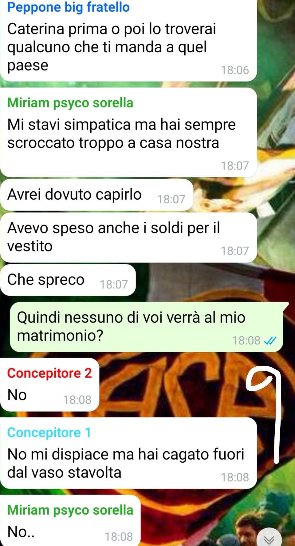
Task: Tap the white hand-drawn number 9 annotation
Action: [264, 416]
